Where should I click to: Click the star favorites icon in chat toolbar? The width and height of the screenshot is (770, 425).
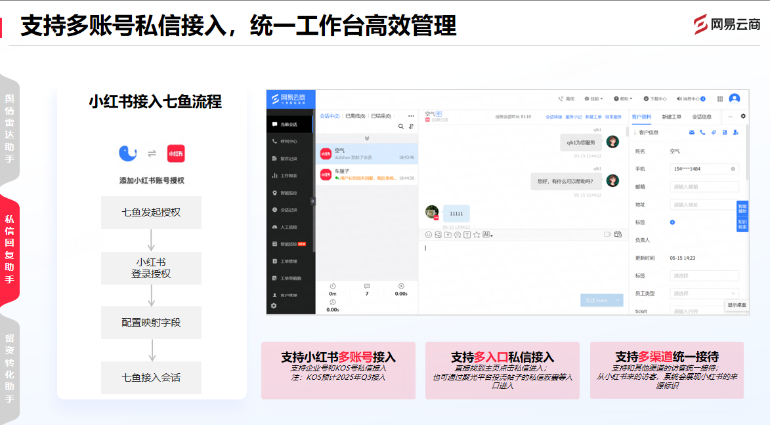pyautogui.click(x=477, y=235)
